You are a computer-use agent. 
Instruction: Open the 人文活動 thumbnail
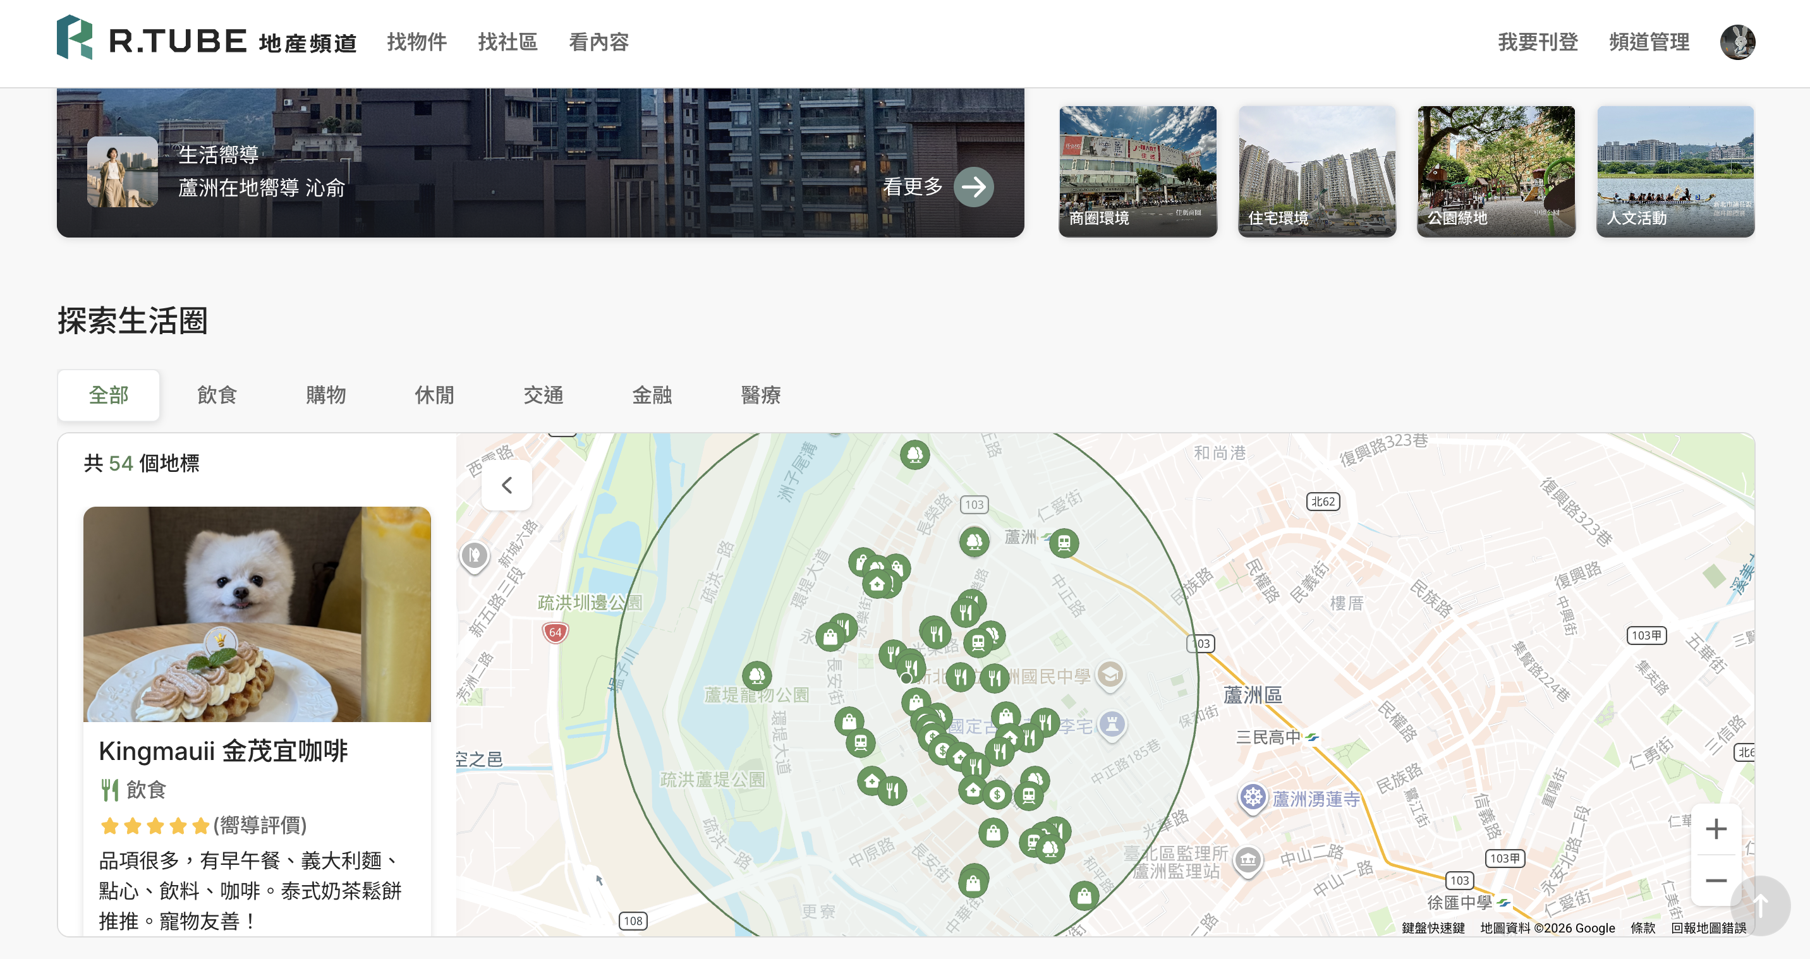click(x=1675, y=171)
